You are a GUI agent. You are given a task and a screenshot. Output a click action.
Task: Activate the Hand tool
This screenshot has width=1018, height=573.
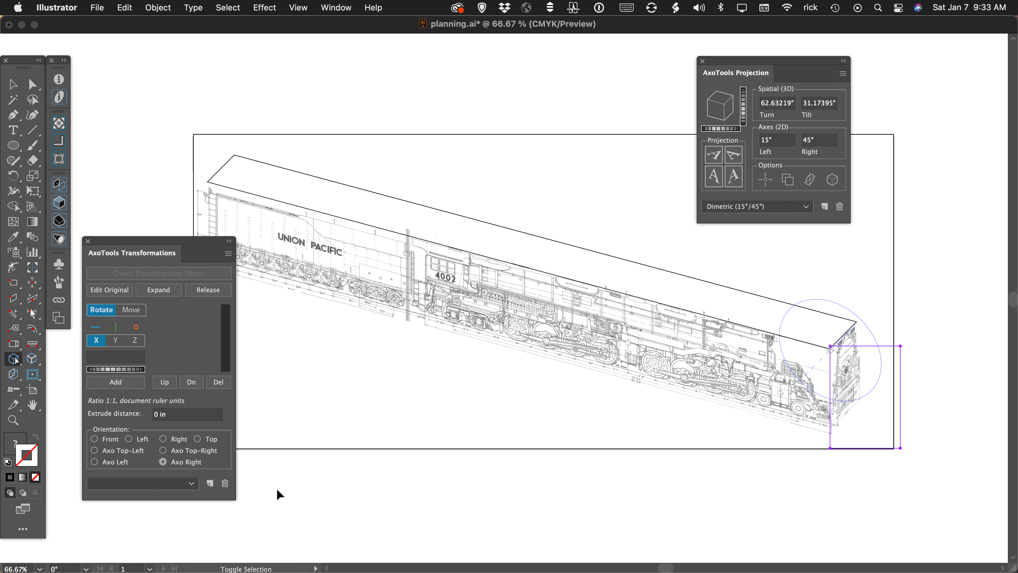point(32,405)
